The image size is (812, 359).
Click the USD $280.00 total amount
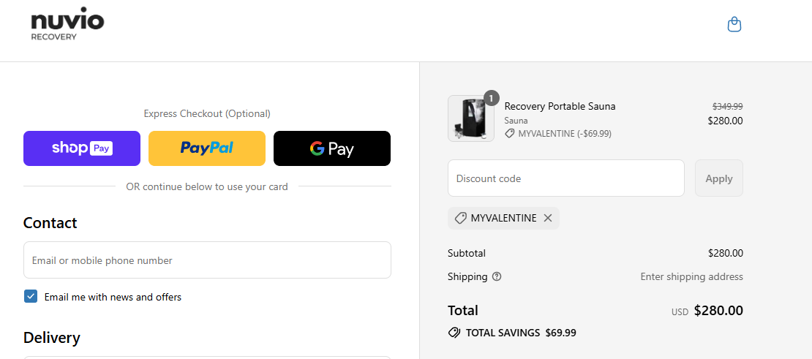coord(707,311)
